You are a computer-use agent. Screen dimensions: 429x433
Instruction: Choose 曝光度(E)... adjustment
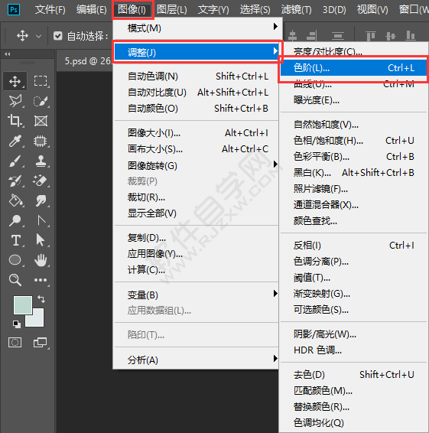[x=353, y=100]
